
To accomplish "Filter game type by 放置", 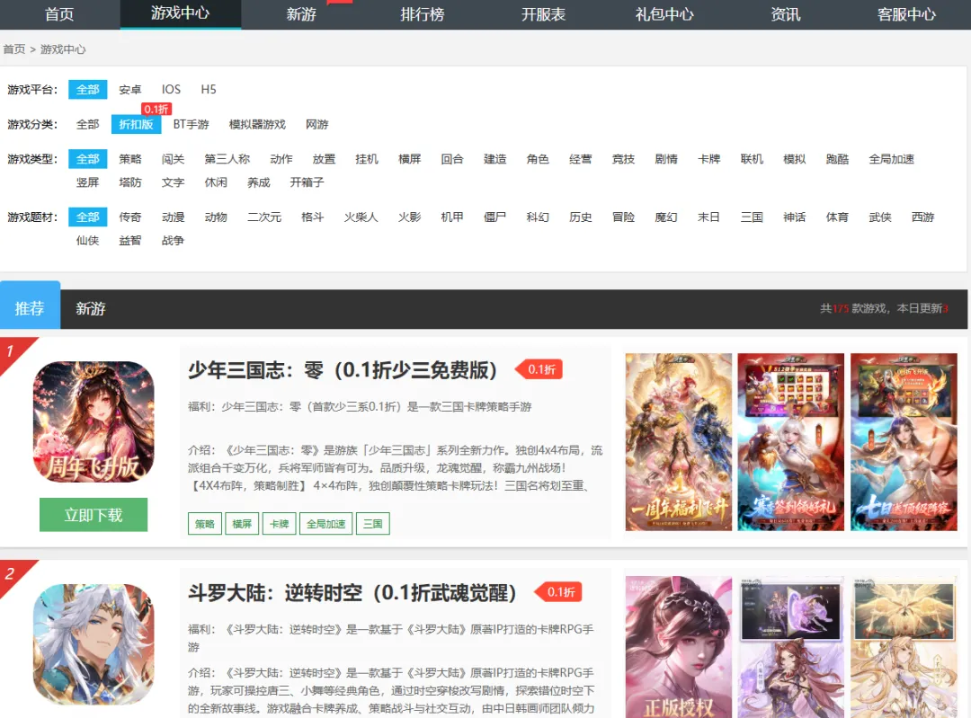I will tap(324, 159).
